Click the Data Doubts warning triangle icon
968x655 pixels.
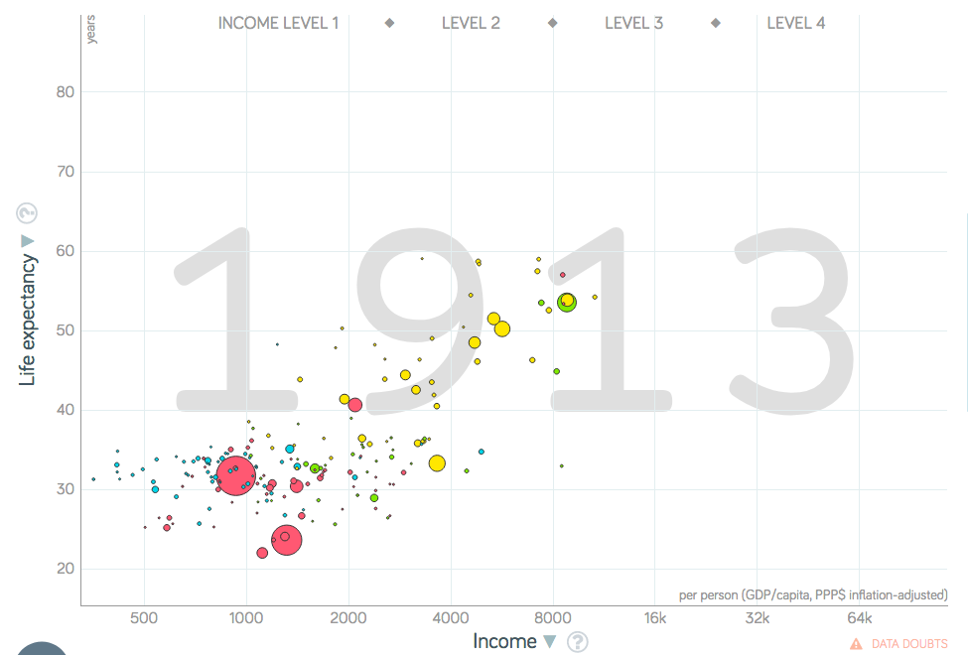point(855,644)
